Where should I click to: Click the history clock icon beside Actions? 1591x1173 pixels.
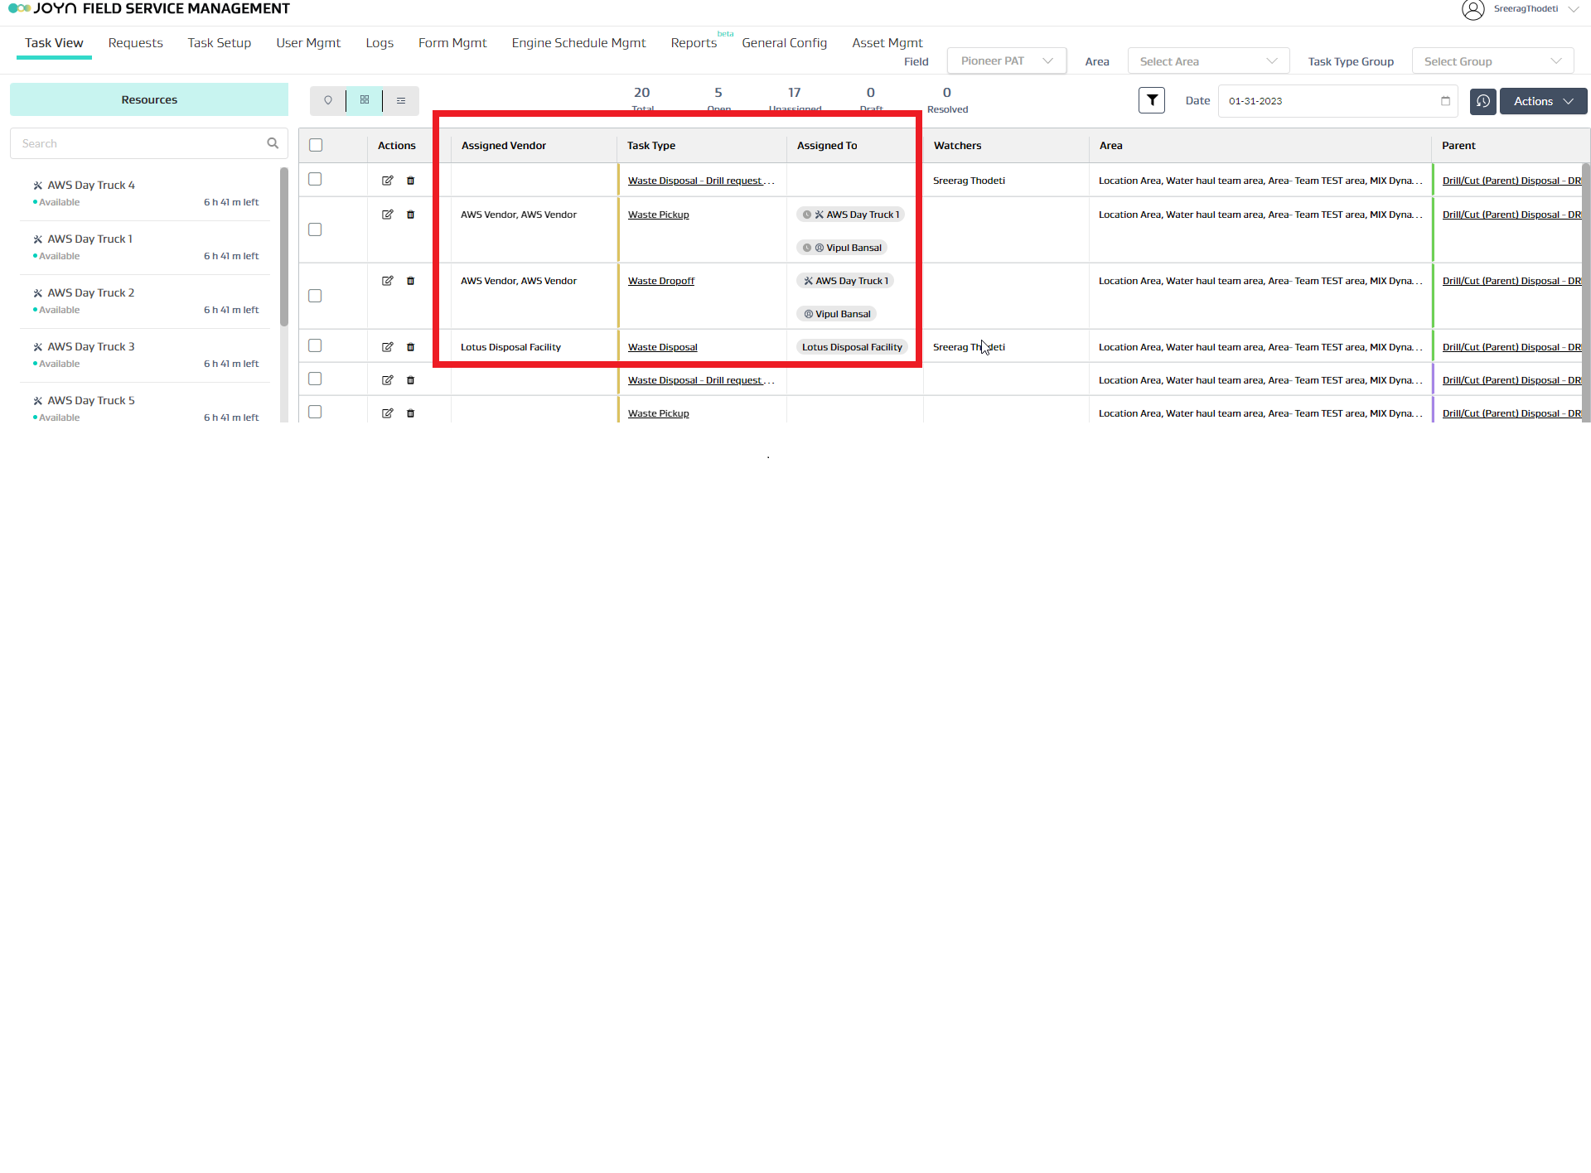[1482, 101]
